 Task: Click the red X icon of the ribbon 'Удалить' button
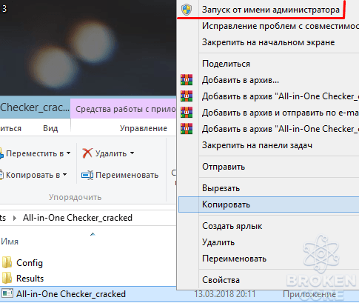click(x=87, y=153)
